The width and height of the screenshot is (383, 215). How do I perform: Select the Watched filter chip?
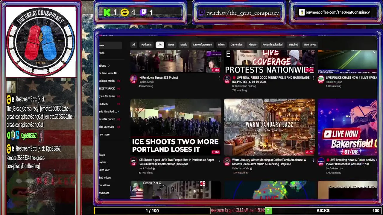293,44
